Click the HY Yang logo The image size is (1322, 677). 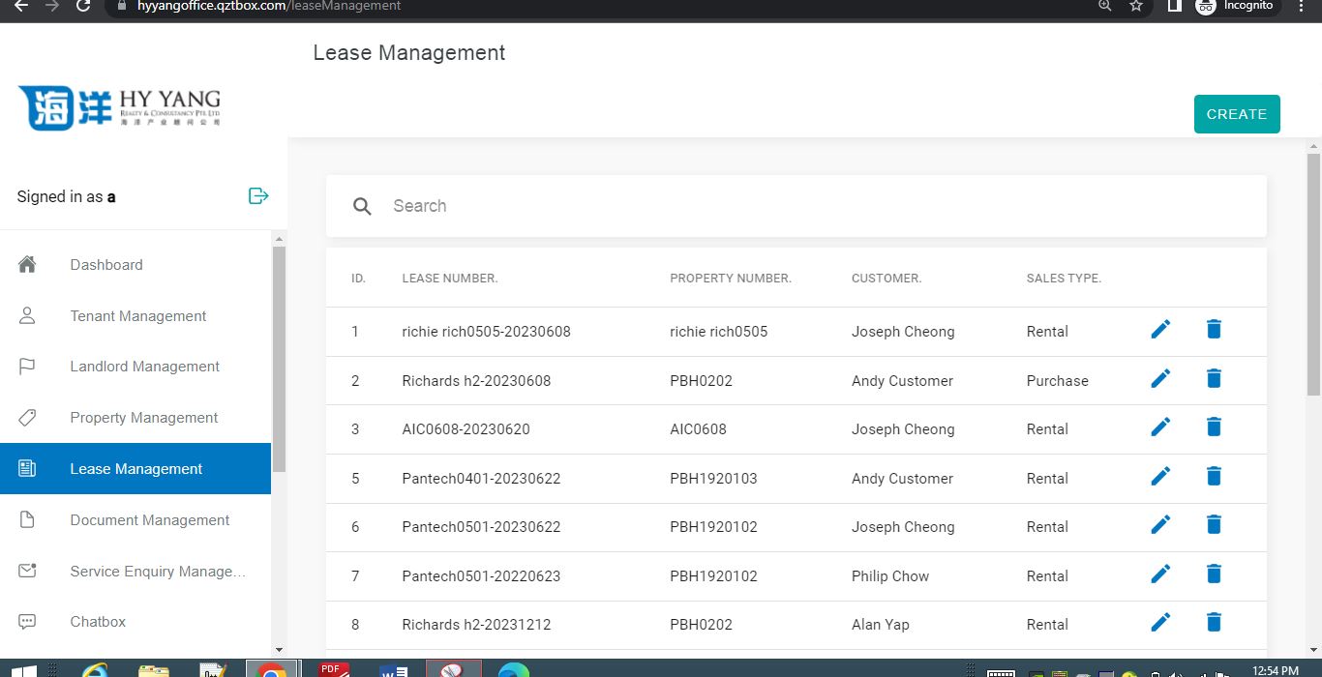(x=120, y=108)
